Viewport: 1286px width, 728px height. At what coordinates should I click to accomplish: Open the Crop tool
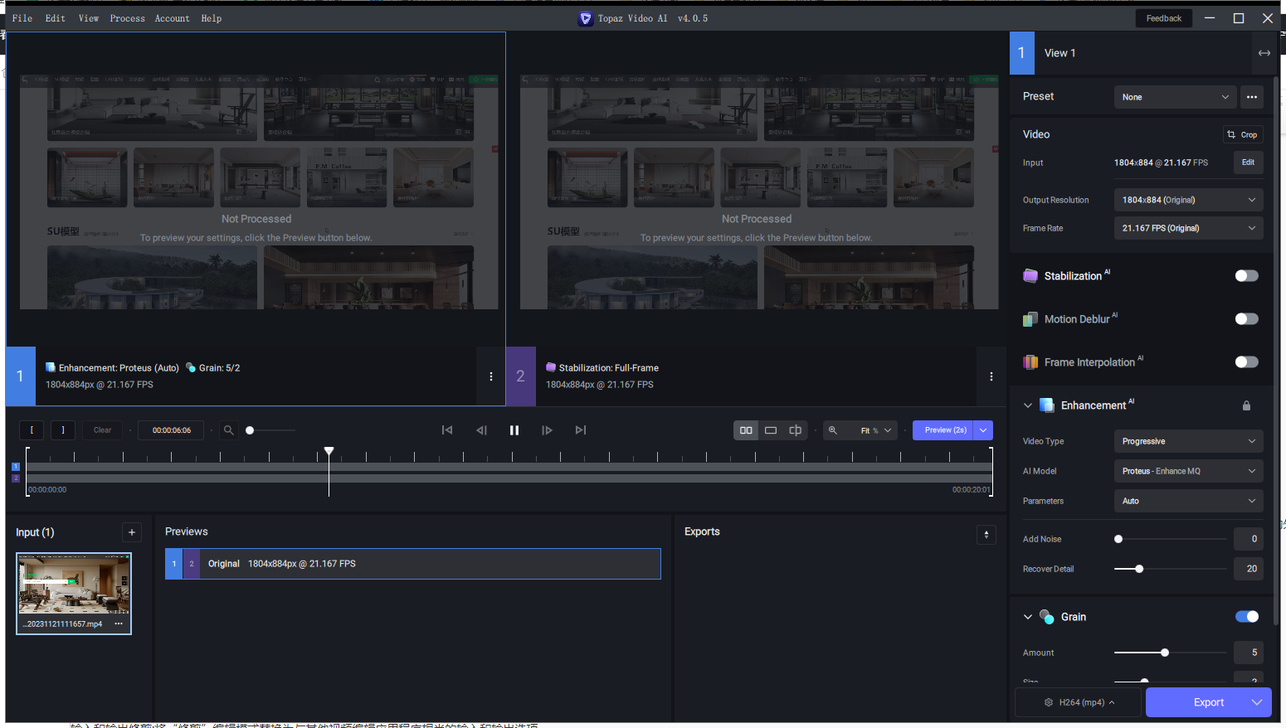1243,134
